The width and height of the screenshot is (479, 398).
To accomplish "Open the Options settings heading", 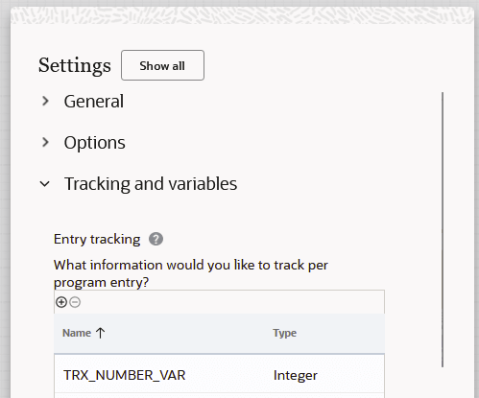I will 95,143.
